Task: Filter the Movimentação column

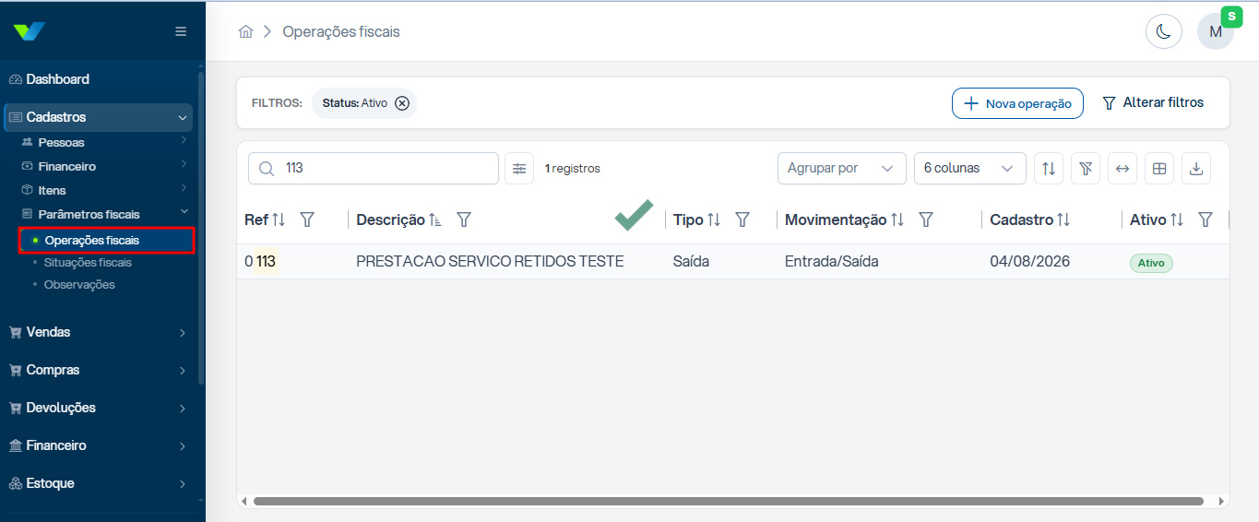Action: [x=926, y=219]
